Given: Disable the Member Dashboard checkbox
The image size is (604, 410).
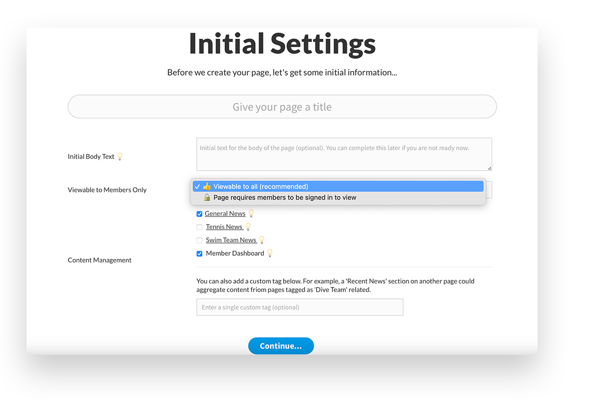Looking at the screenshot, I should pyautogui.click(x=199, y=254).
